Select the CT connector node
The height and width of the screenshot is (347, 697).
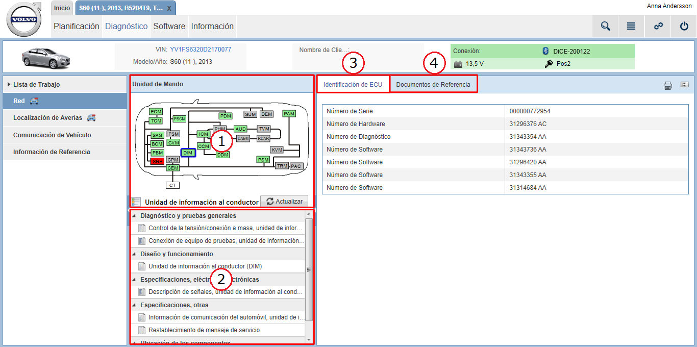tap(172, 185)
